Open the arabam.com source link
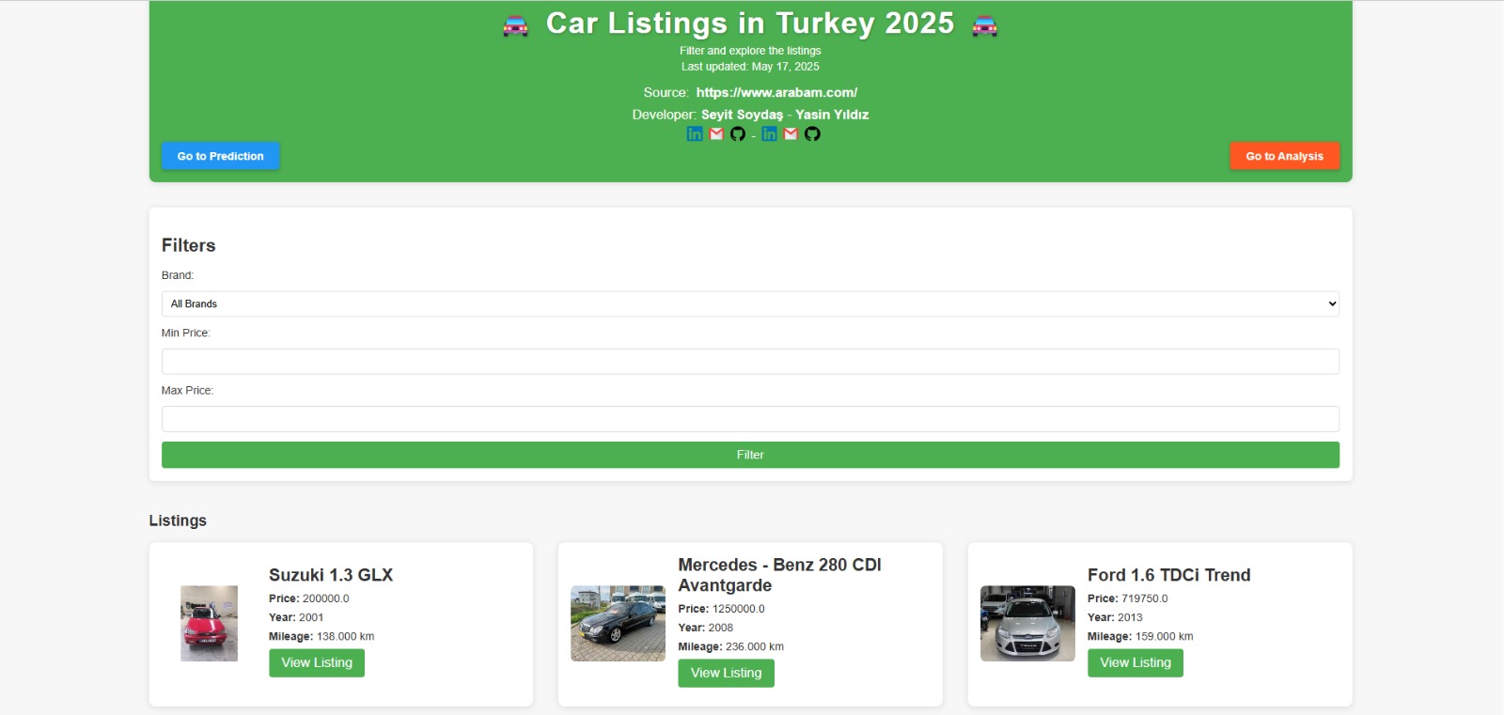1504x715 pixels. click(776, 92)
